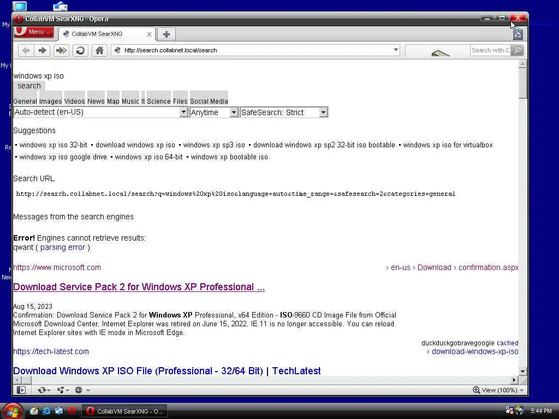Open the cached link of first result

point(507,343)
